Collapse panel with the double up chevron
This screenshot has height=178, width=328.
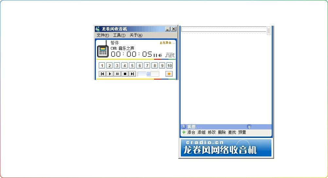click(184, 126)
